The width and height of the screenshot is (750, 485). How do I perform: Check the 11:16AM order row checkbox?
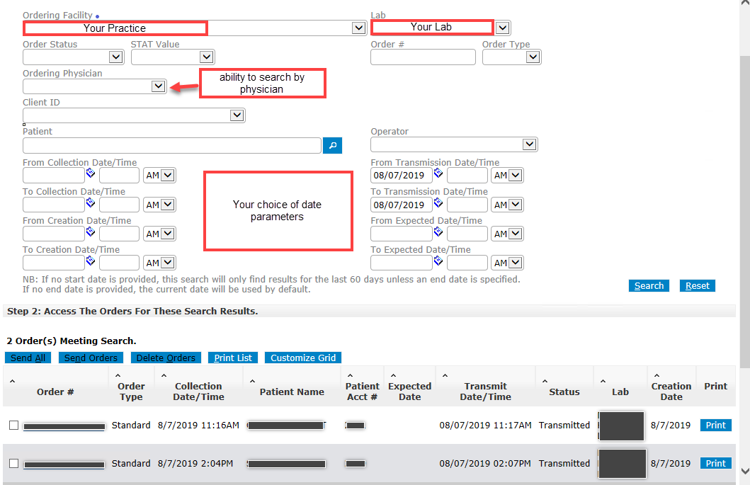[14, 426]
